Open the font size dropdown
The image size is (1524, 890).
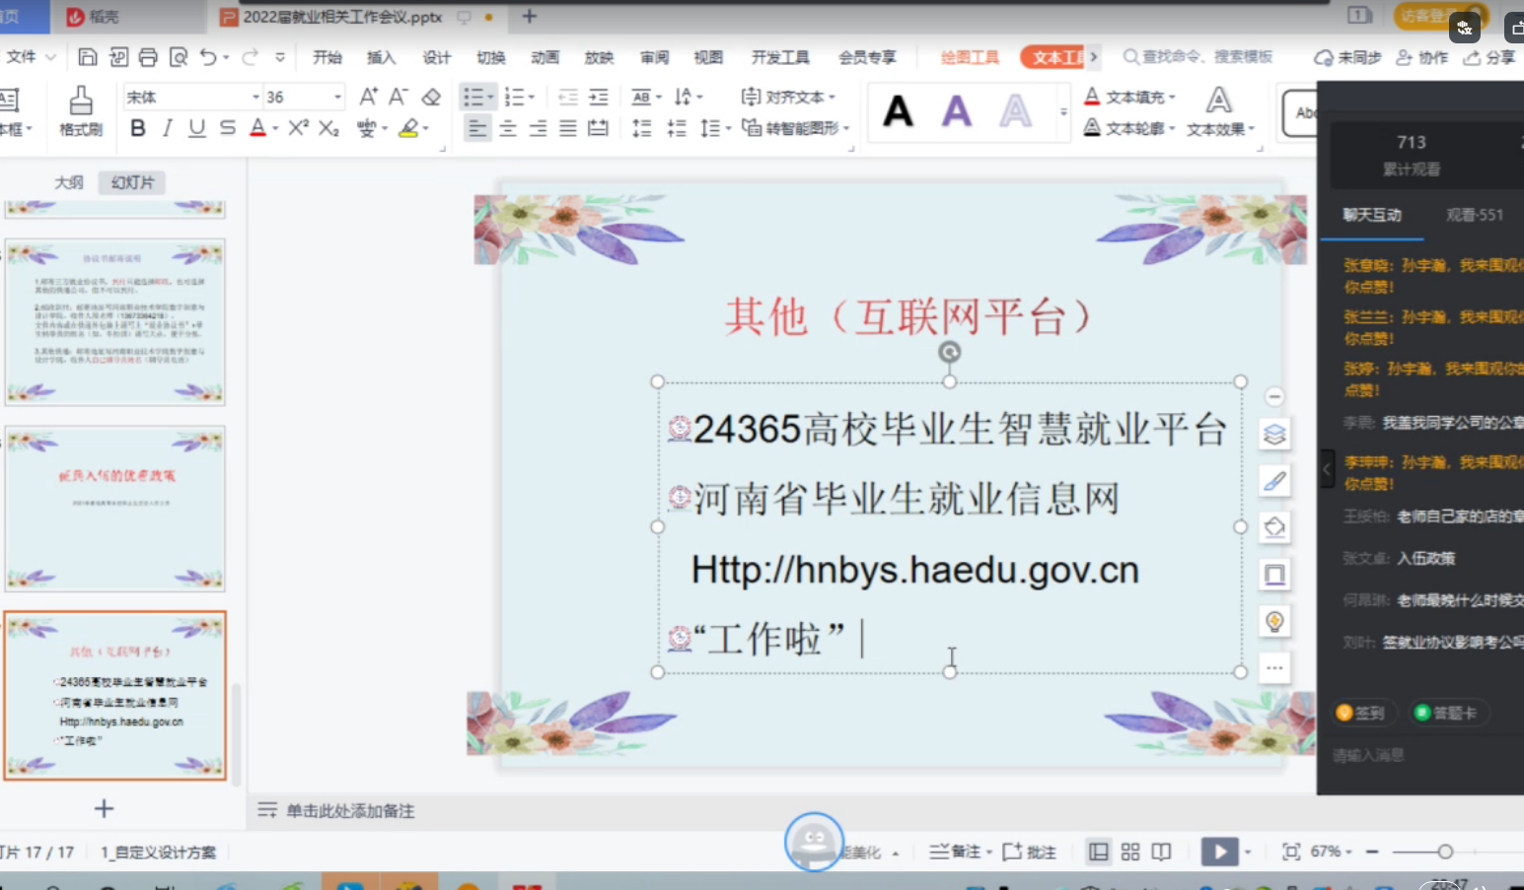click(x=337, y=97)
